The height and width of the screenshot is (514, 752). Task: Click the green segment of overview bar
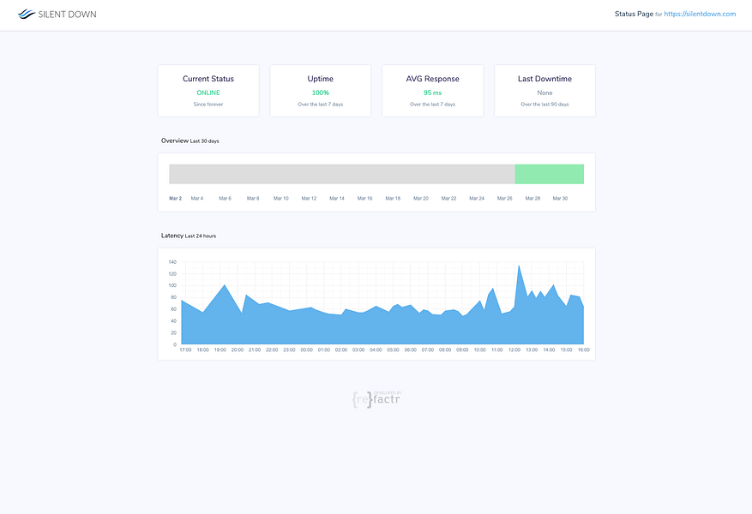550,174
